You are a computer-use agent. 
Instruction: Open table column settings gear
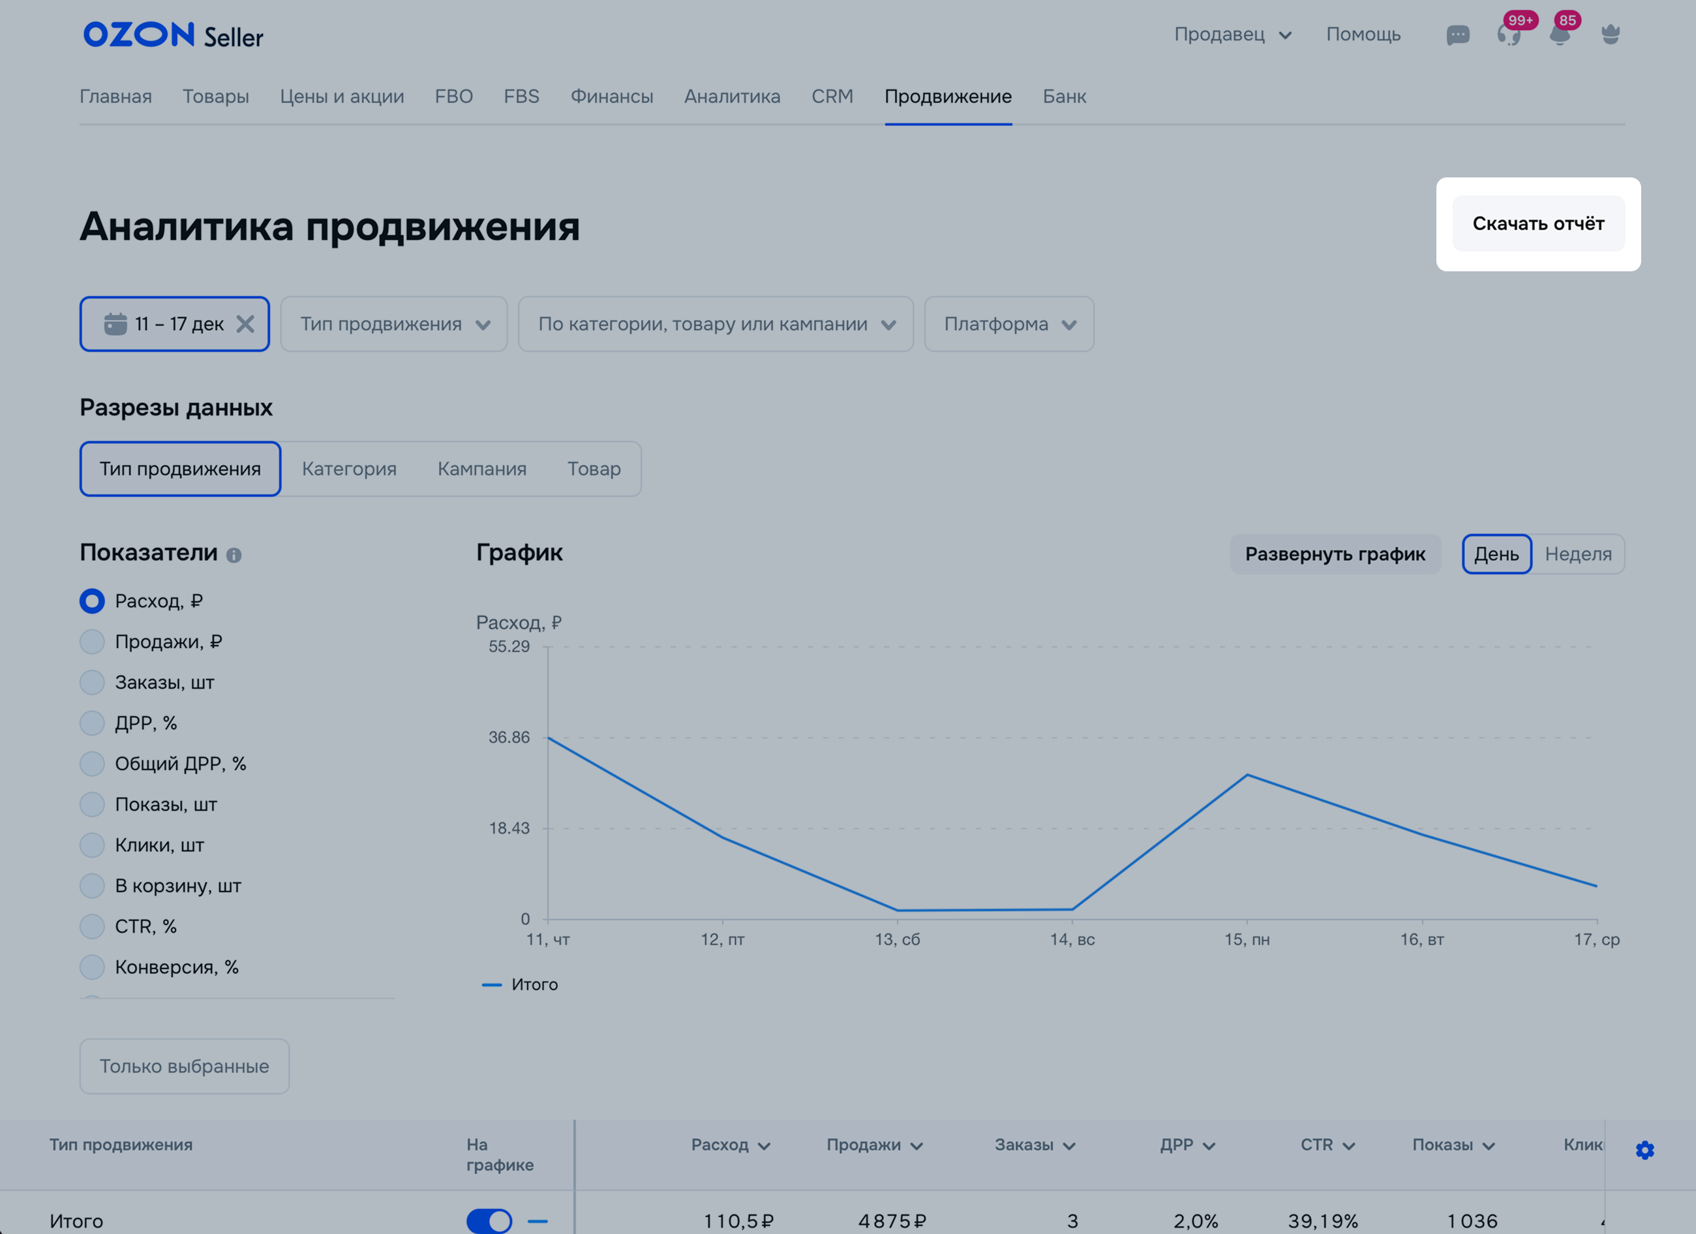coord(1644,1149)
